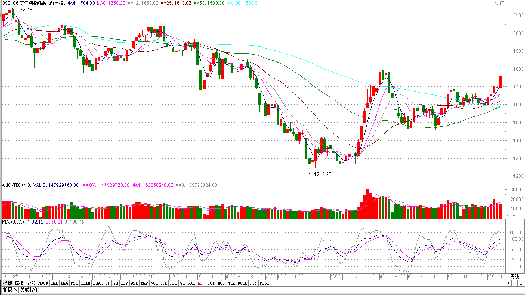525x295 pixels.
Task: Click the overlapping windows restore icon
Action: pos(502,3)
